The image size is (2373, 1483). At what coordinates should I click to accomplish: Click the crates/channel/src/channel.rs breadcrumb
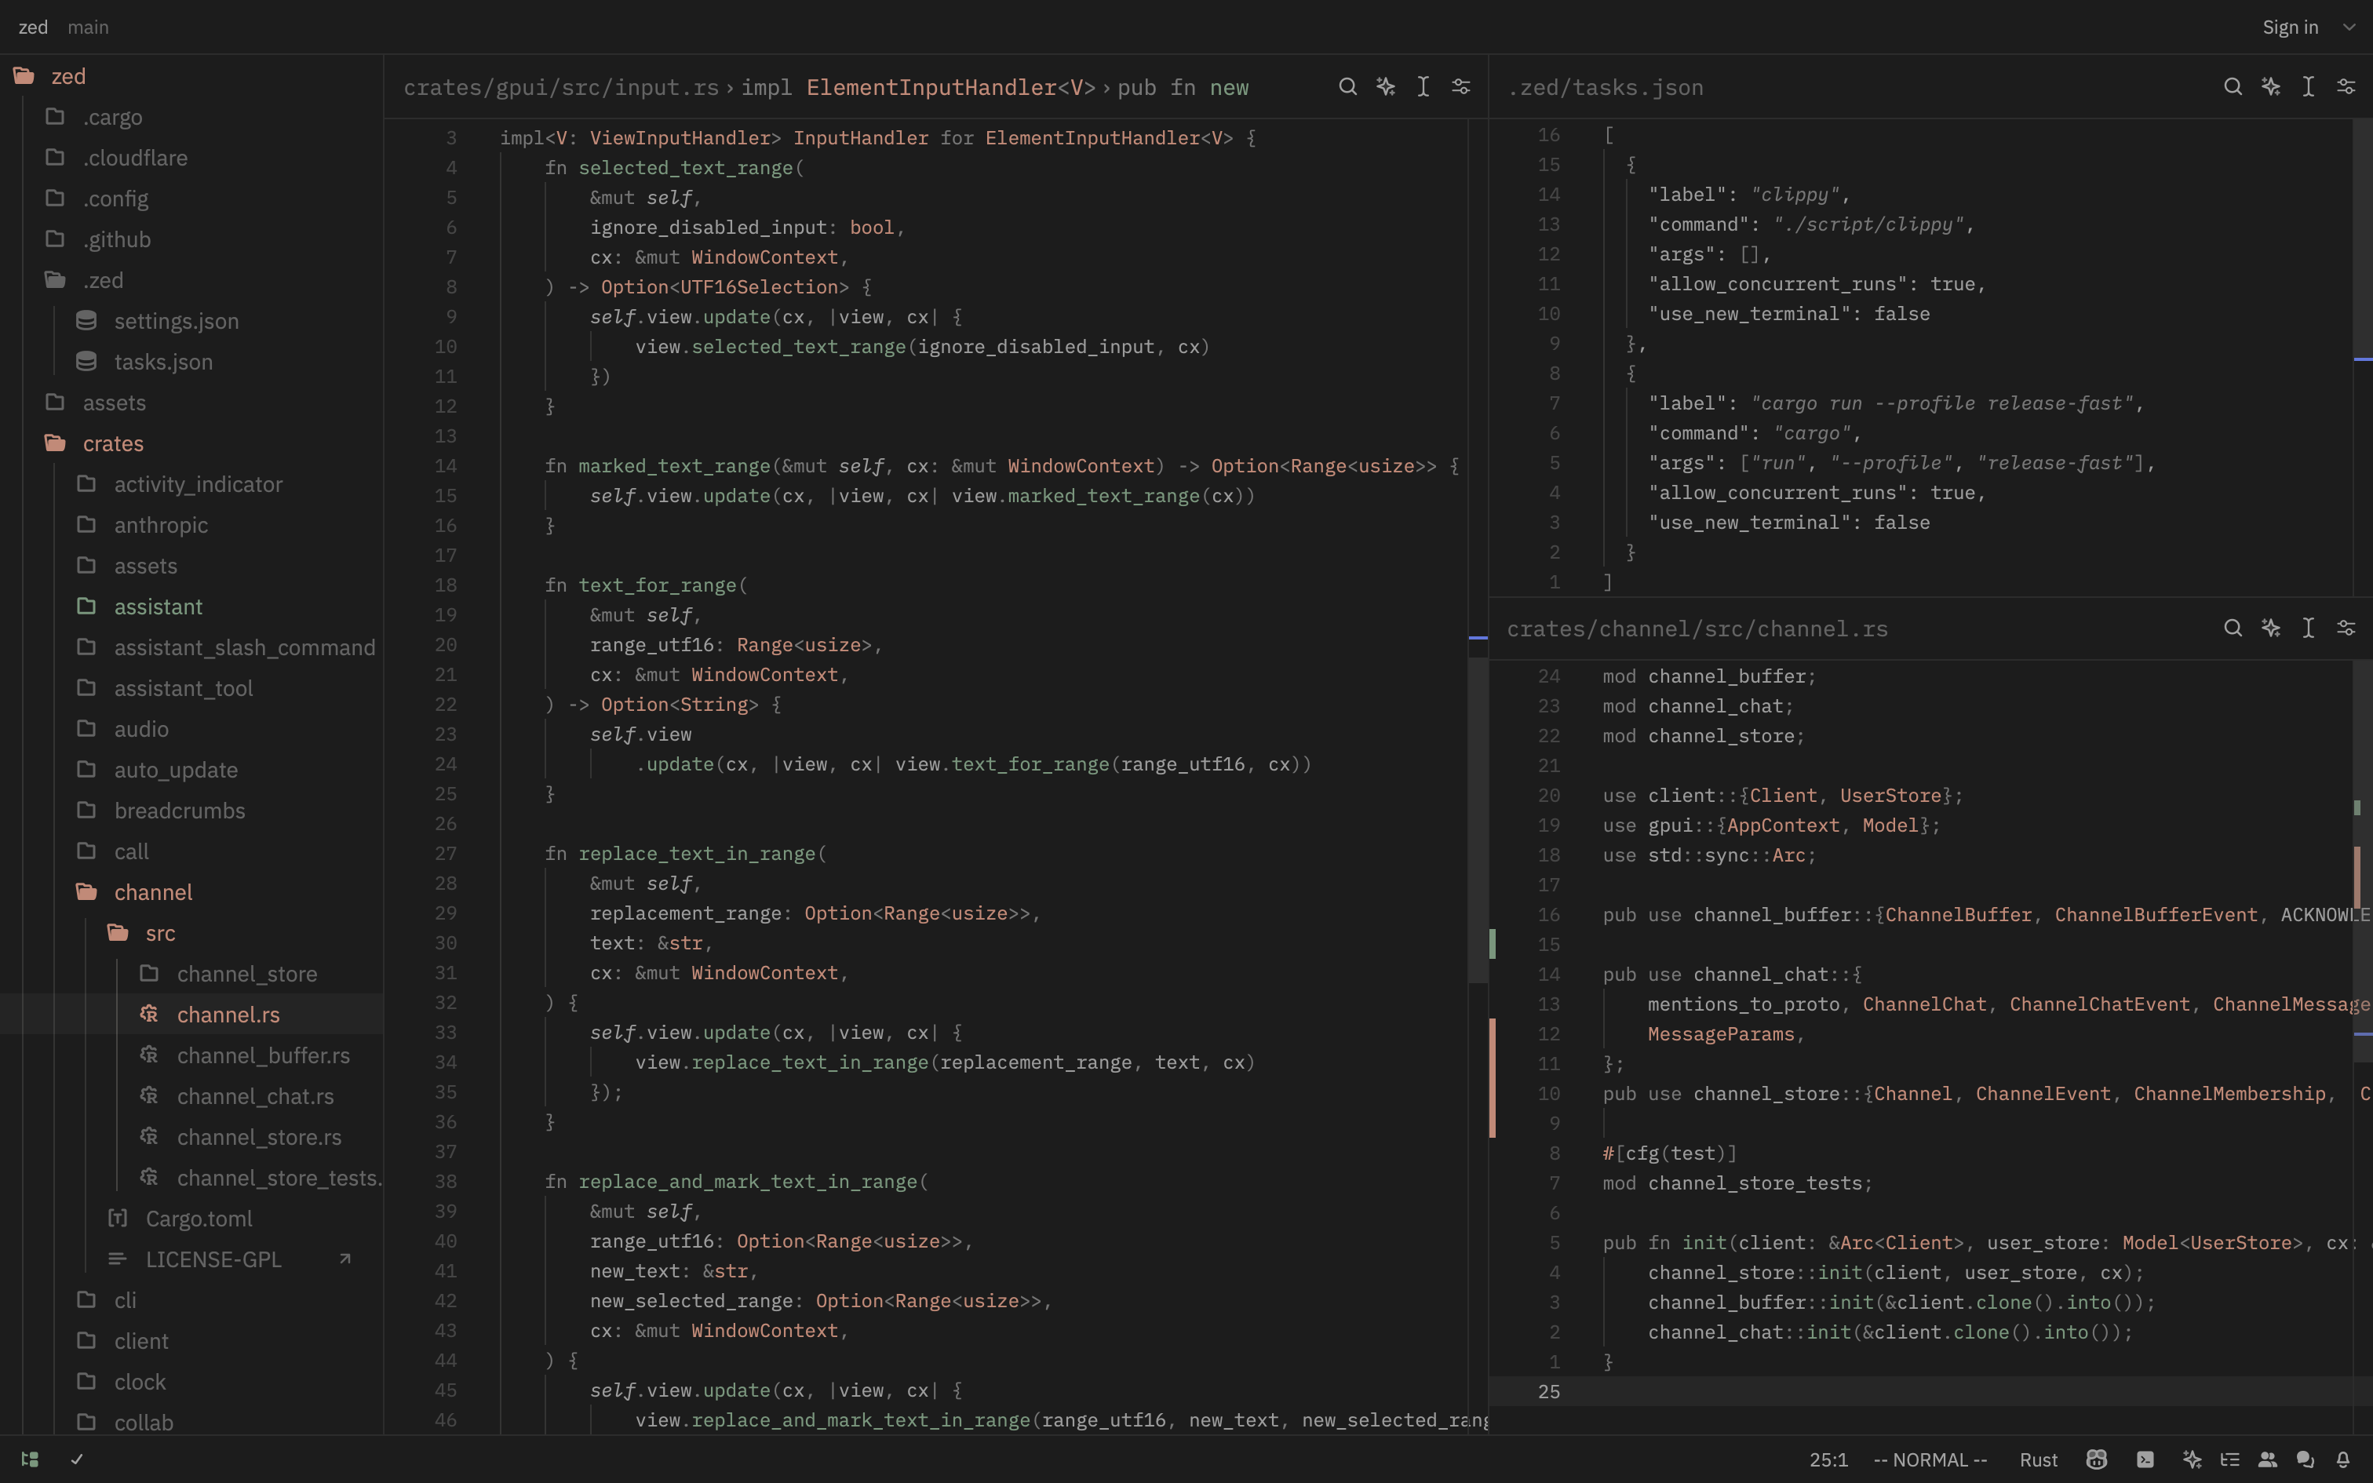1697,629
